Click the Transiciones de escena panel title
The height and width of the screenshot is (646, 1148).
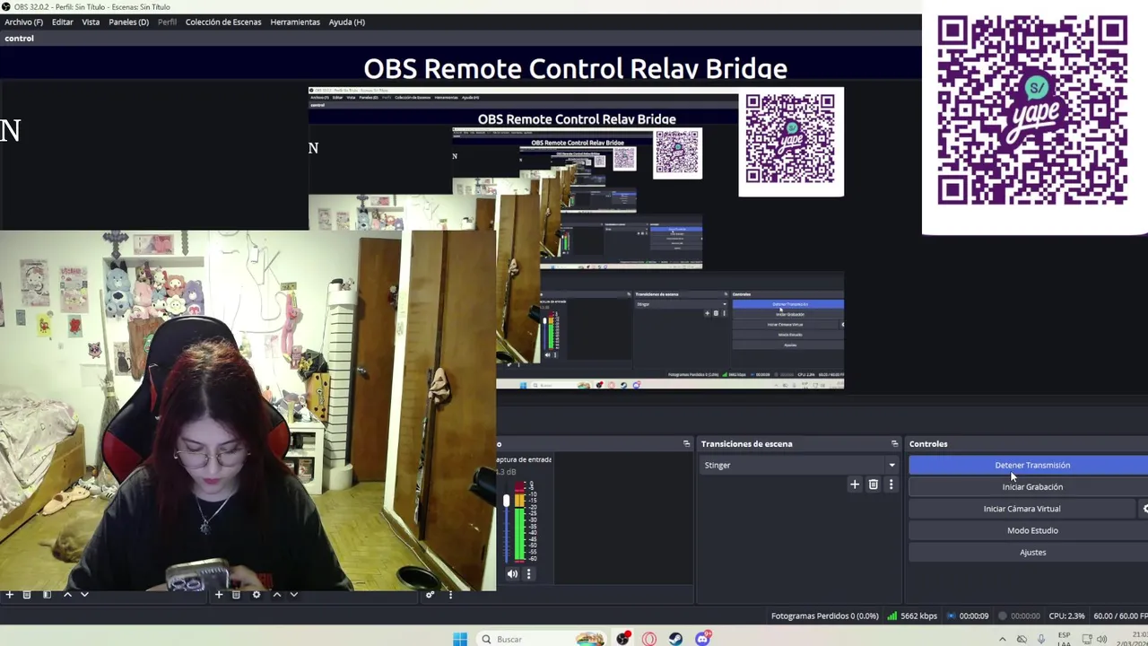pyautogui.click(x=746, y=443)
